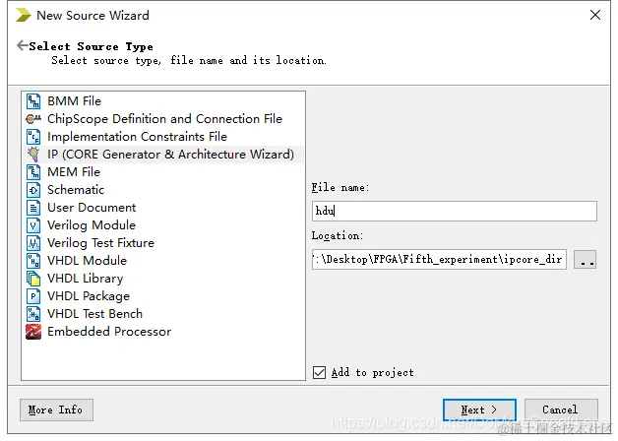This screenshot has height=441, width=618.
Task: Choose the Embedded Processor icon
Action: tap(33, 332)
